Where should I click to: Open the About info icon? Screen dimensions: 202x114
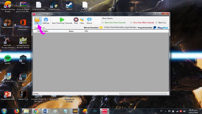[89, 20]
